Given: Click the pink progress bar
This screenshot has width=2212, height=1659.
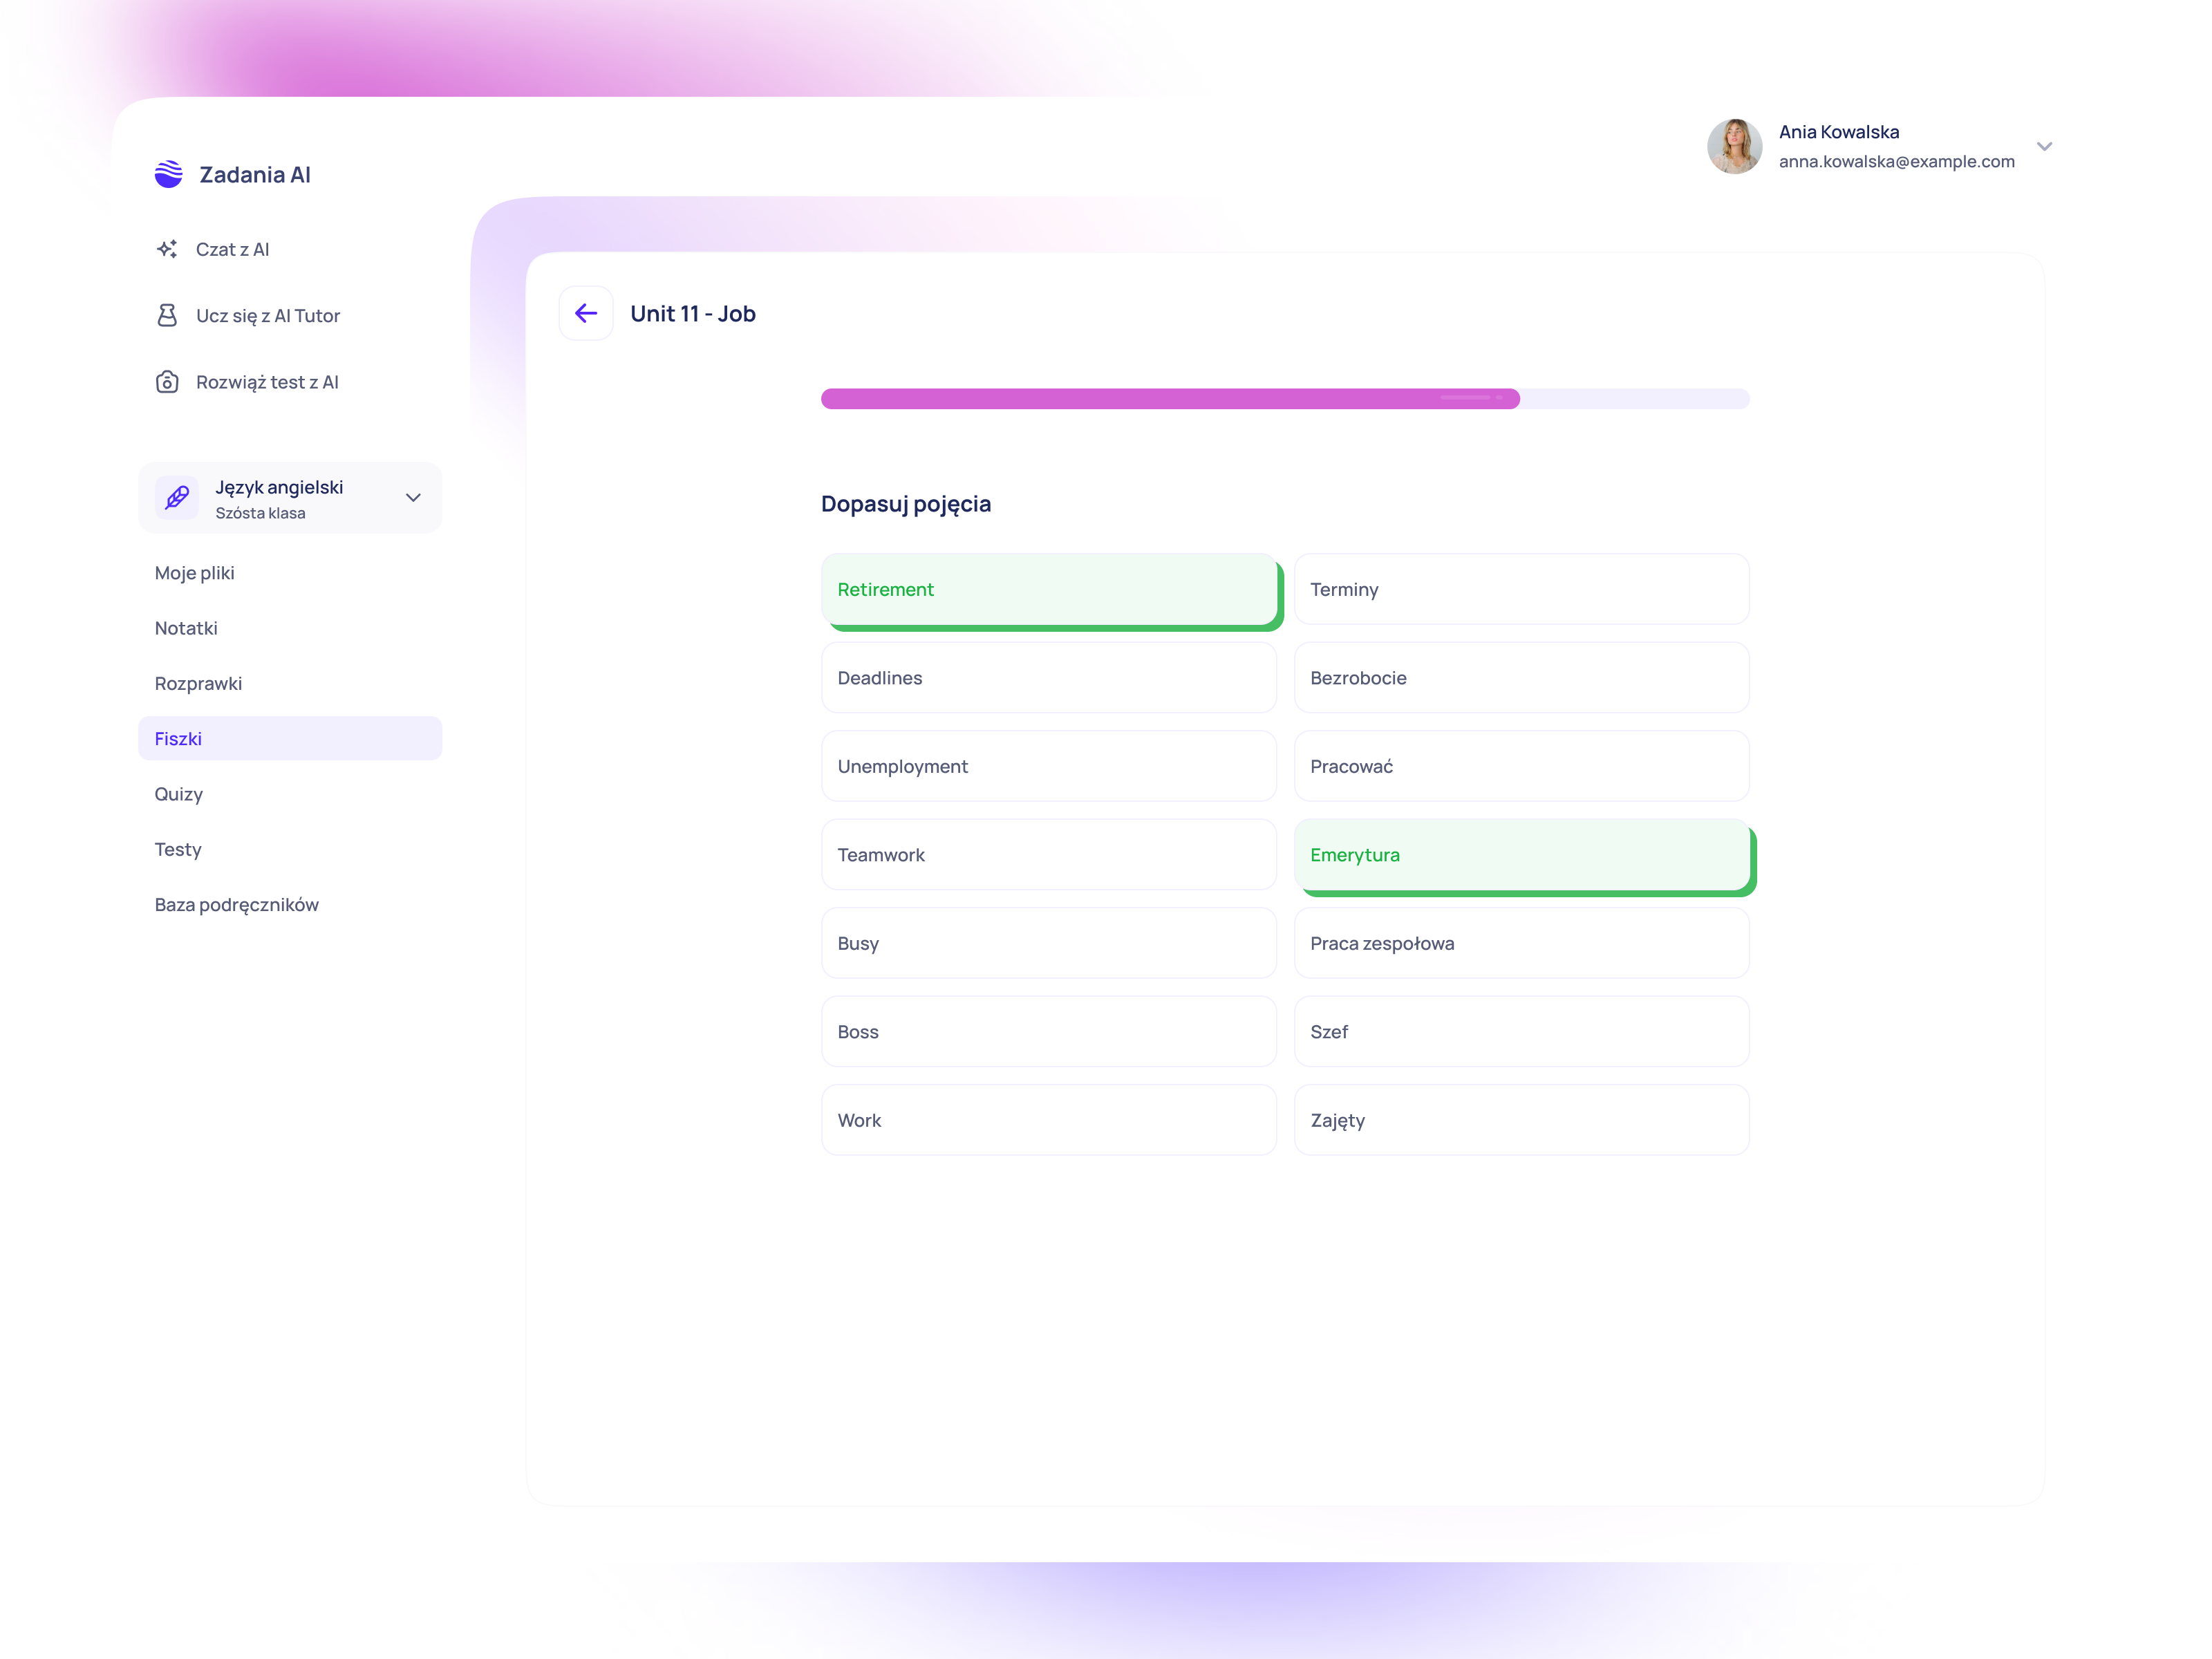Looking at the screenshot, I should [1169, 399].
